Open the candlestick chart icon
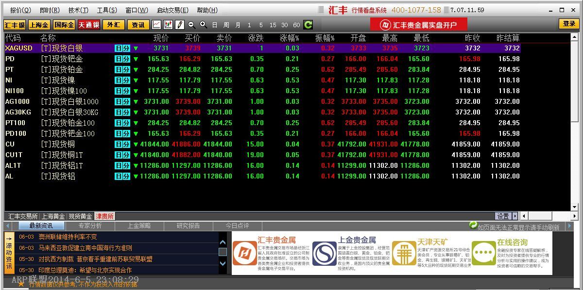This screenshot has height=290, width=583. click(168, 25)
